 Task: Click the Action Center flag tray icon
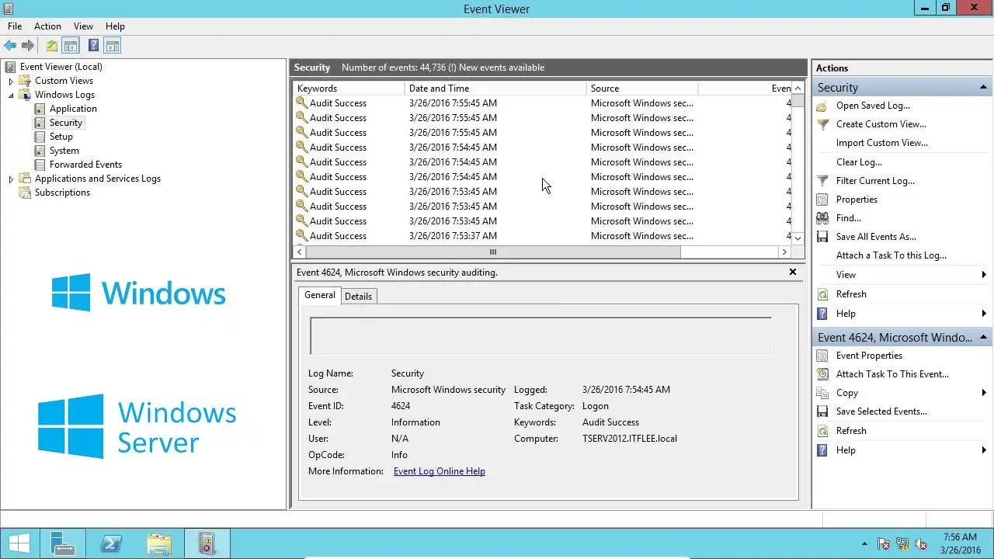[884, 544]
